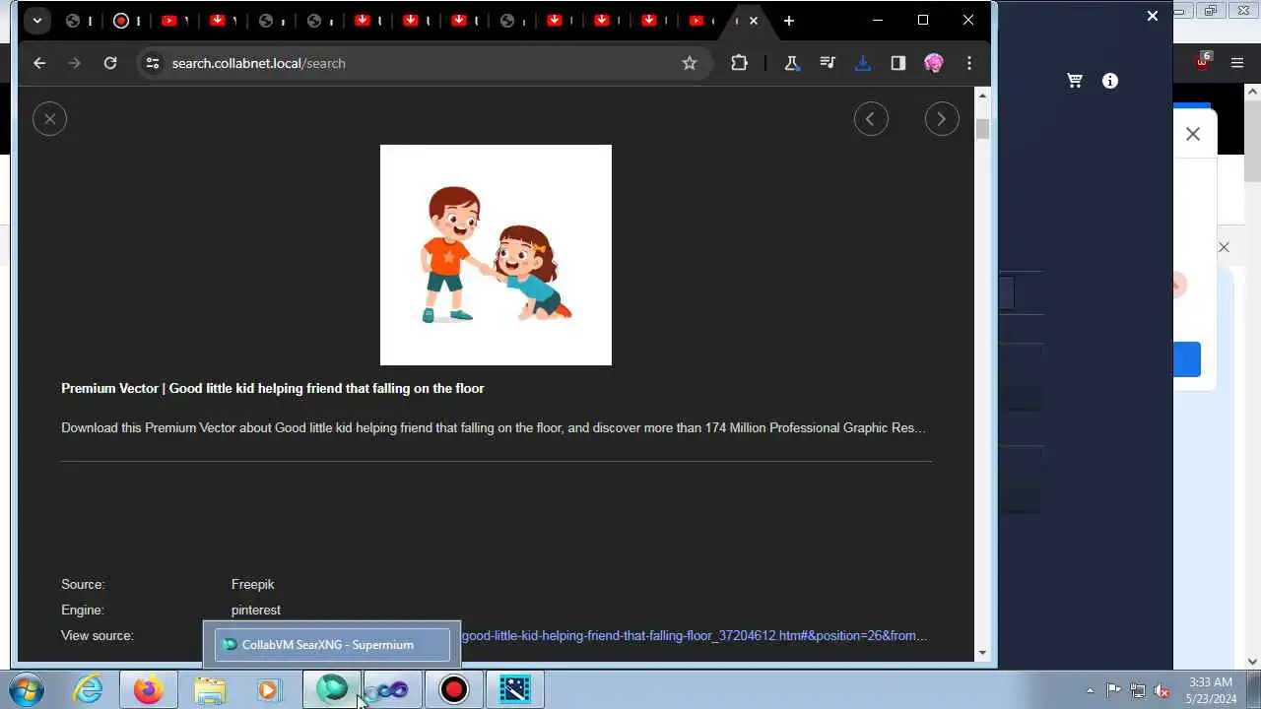Close the dark overlay in background window
1261x709 pixels.
[x=1153, y=16]
